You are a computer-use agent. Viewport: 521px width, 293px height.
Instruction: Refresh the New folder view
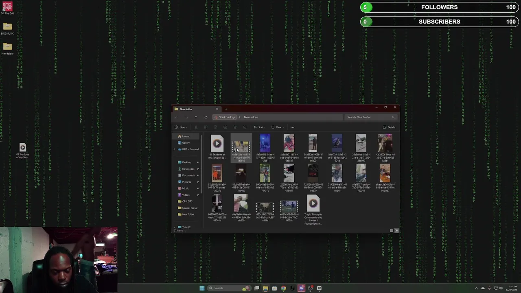pyautogui.click(x=206, y=117)
